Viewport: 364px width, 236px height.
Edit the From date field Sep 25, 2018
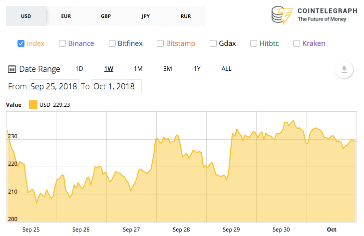click(54, 86)
